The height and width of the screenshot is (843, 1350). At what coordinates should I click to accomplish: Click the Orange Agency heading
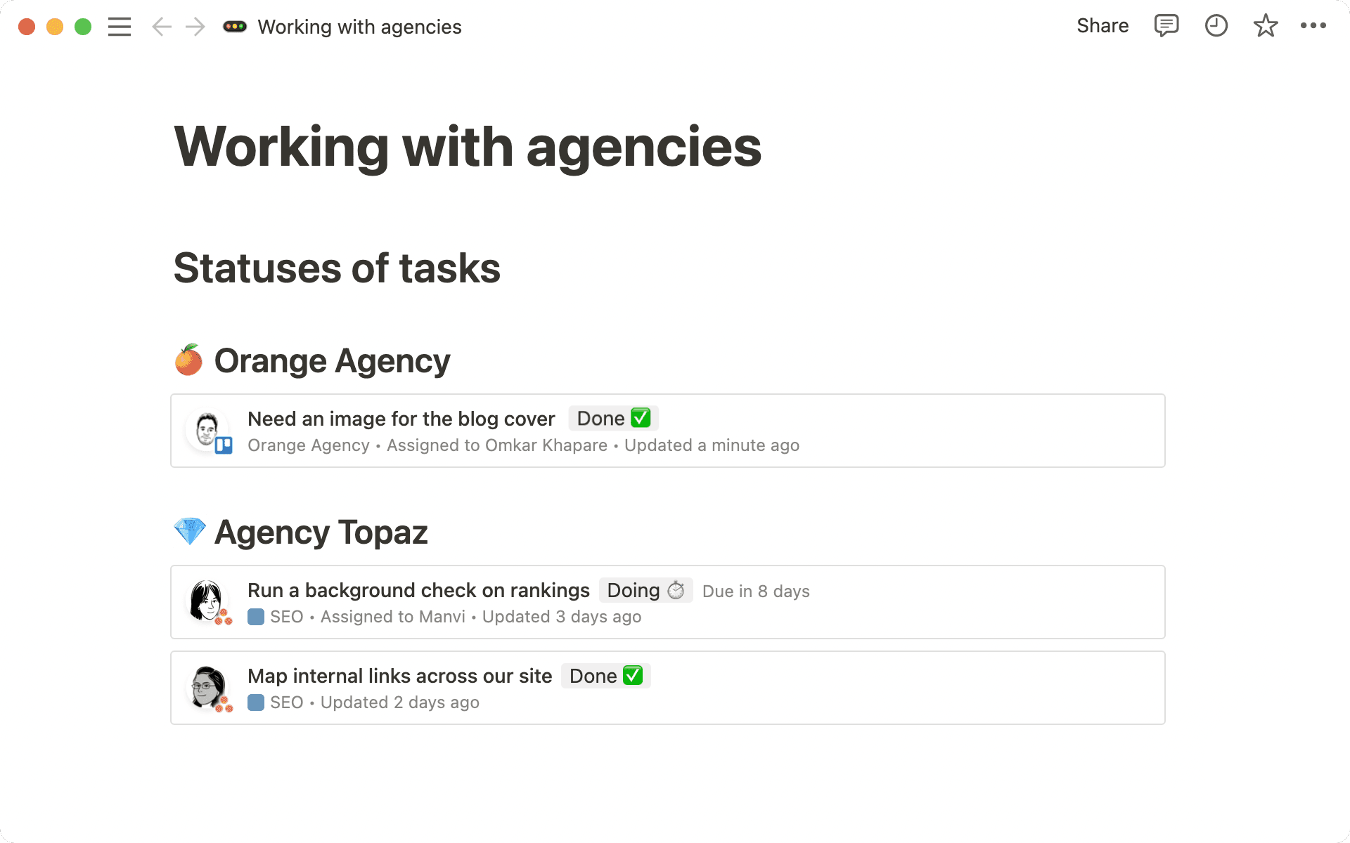332,361
